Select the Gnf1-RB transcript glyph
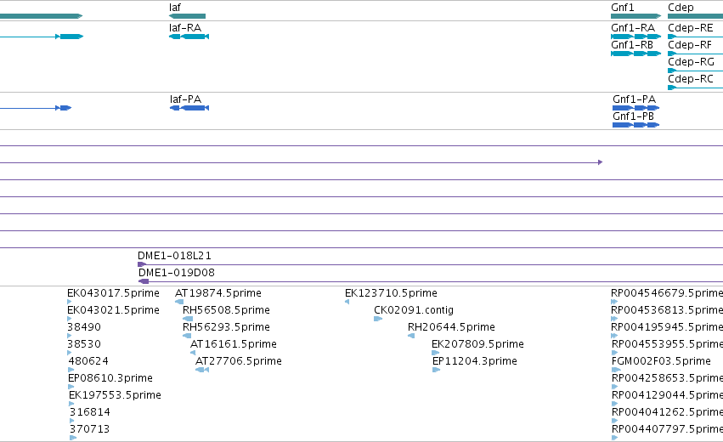This screenshot has width=723, height=442. [635, 54]
